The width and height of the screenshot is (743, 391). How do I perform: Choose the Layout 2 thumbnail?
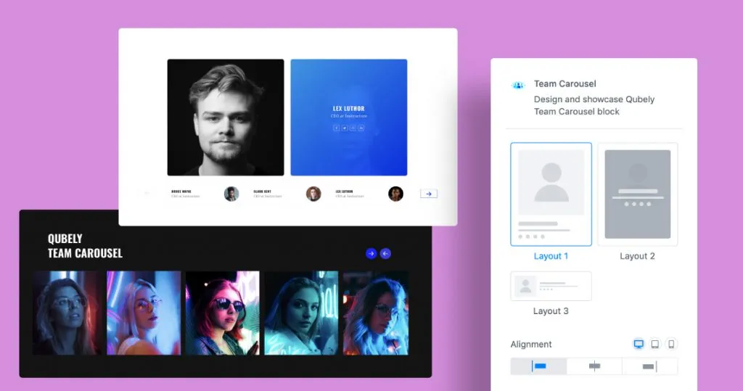click(x=637, y=194)
